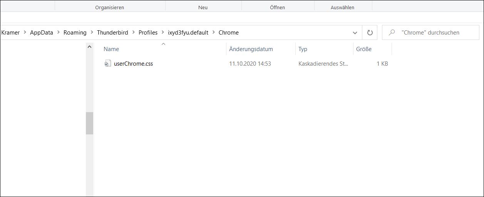Open the ixyd3fyu.default breadcrumb folder
484x197 pixels.
coord(188,33)
